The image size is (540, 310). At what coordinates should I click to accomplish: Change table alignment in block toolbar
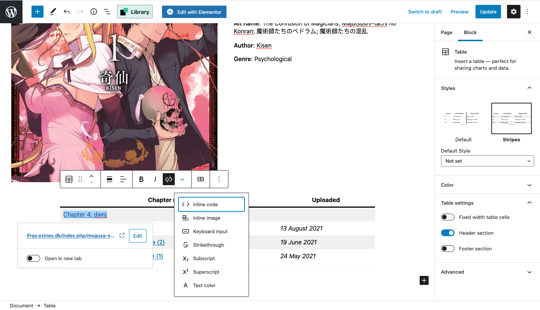[109, 179]
